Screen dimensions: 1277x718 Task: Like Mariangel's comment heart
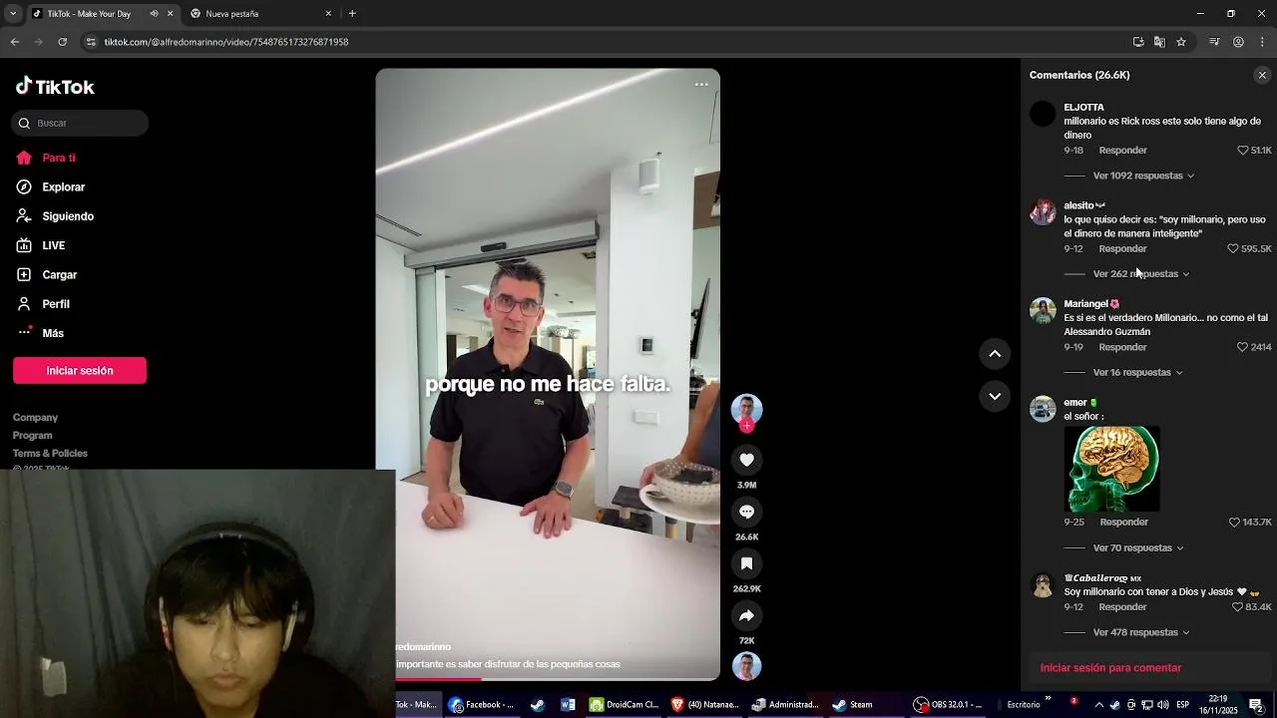1243,347
